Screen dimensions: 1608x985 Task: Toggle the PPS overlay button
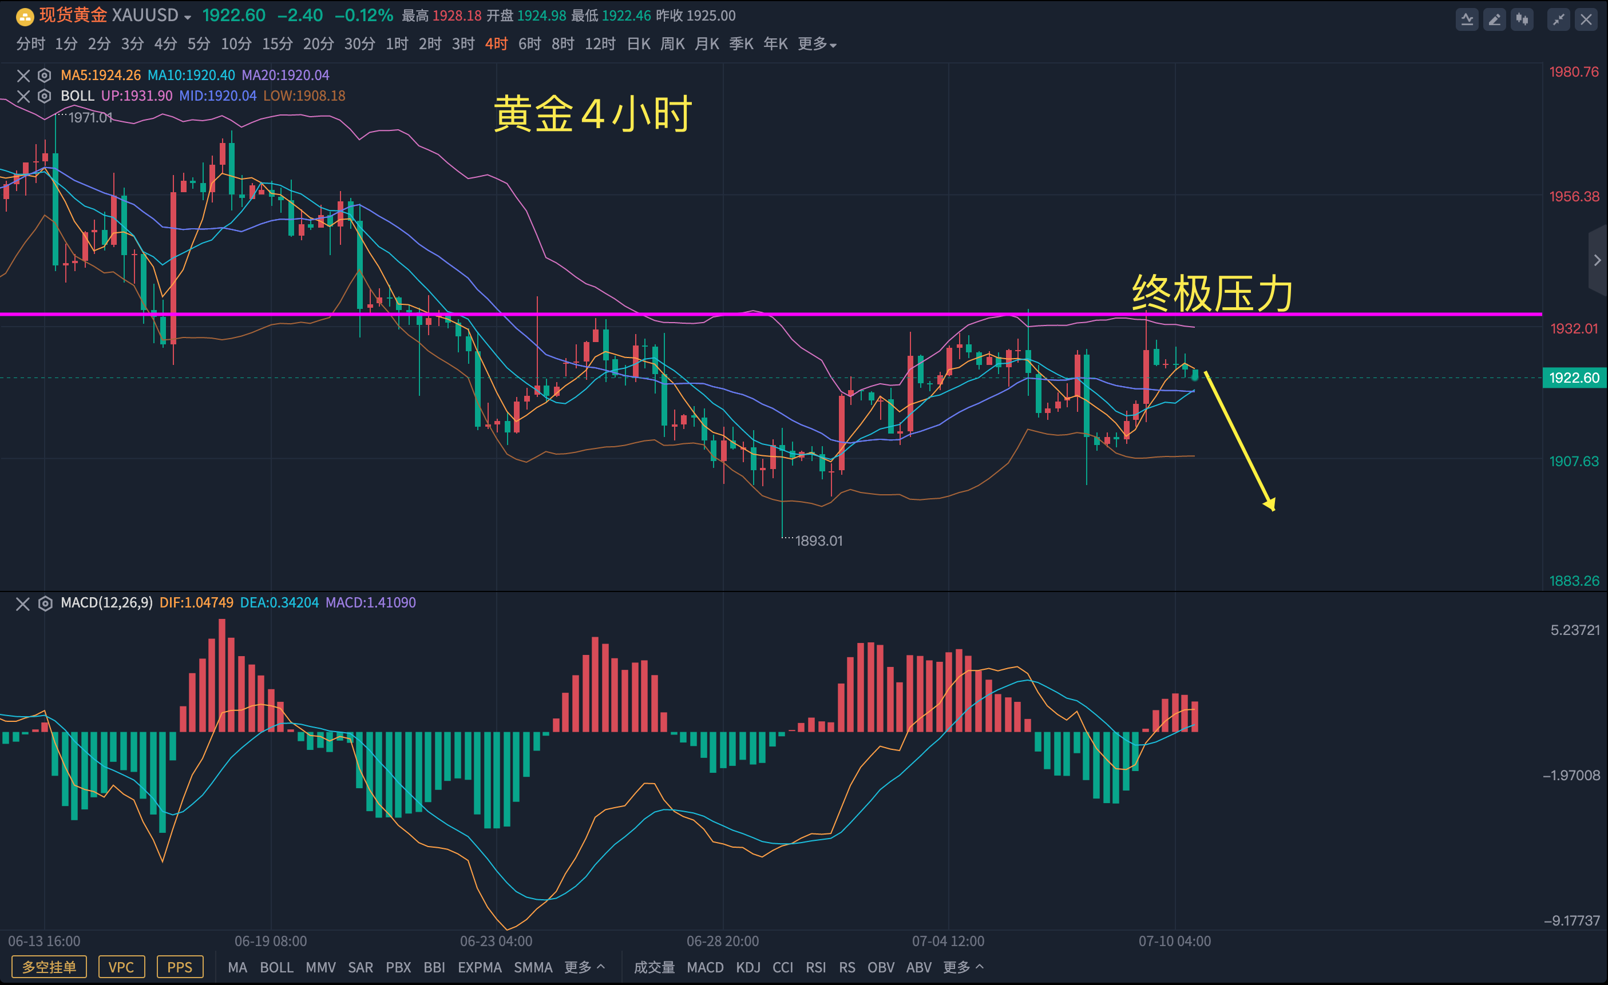coord(180,967)
